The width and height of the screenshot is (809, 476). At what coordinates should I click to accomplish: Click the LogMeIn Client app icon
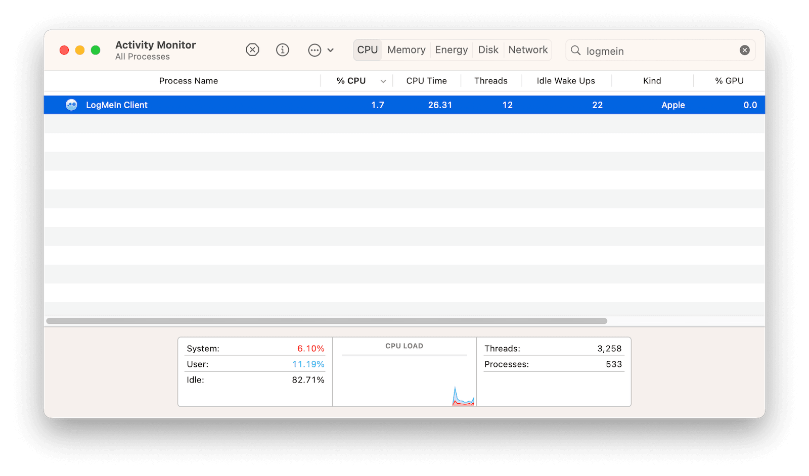click(x=72, y=105)
